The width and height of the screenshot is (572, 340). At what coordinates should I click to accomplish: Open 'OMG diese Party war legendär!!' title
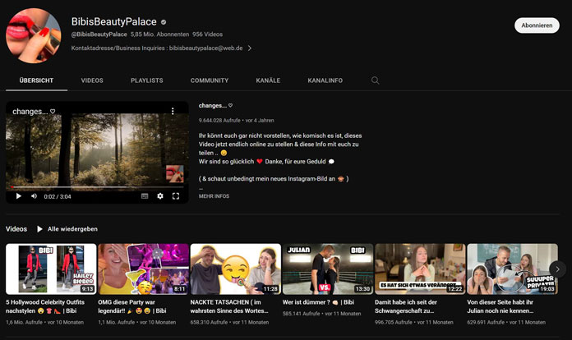132,306
